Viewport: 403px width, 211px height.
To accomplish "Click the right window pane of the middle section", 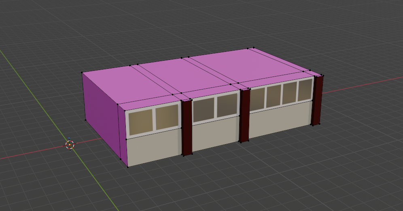I will [x=227, y=105].
